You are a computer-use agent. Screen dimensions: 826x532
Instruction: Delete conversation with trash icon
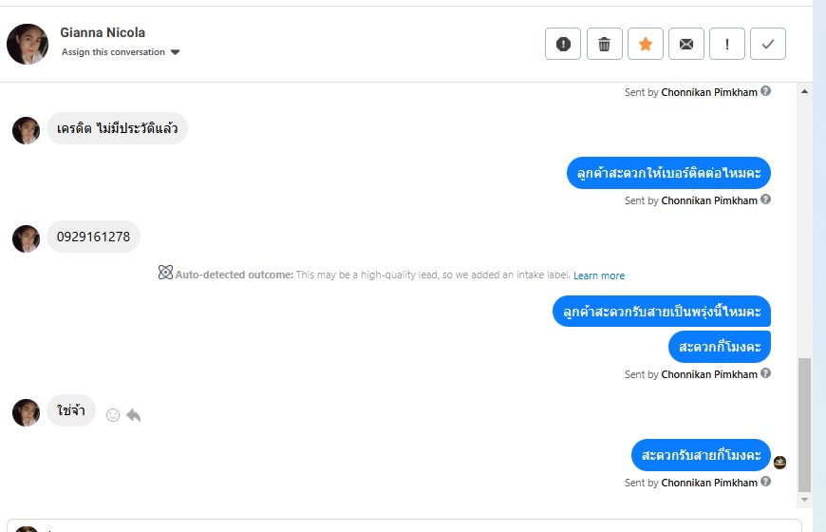604,44
